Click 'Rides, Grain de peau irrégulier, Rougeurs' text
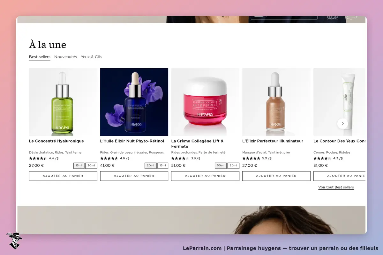Image resolution: width=383 pixels, height=255 pixels. 132,152
